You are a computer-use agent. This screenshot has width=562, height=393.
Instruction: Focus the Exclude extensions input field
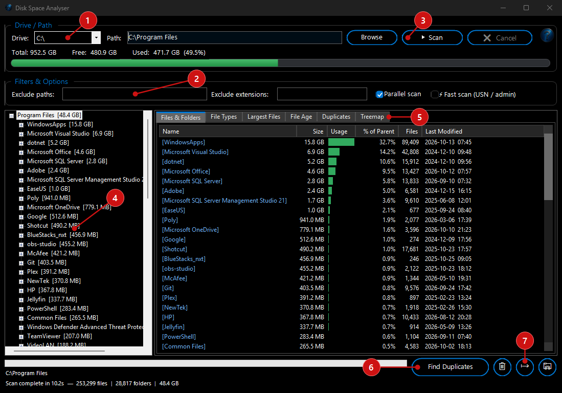click(x=322, y=94)
